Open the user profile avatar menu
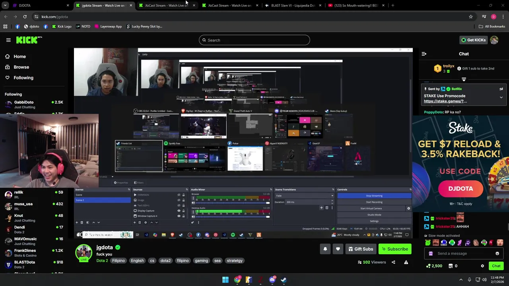The height and width of the screenshot is (286, 509). pyautogui.click(x=494, y=40)
